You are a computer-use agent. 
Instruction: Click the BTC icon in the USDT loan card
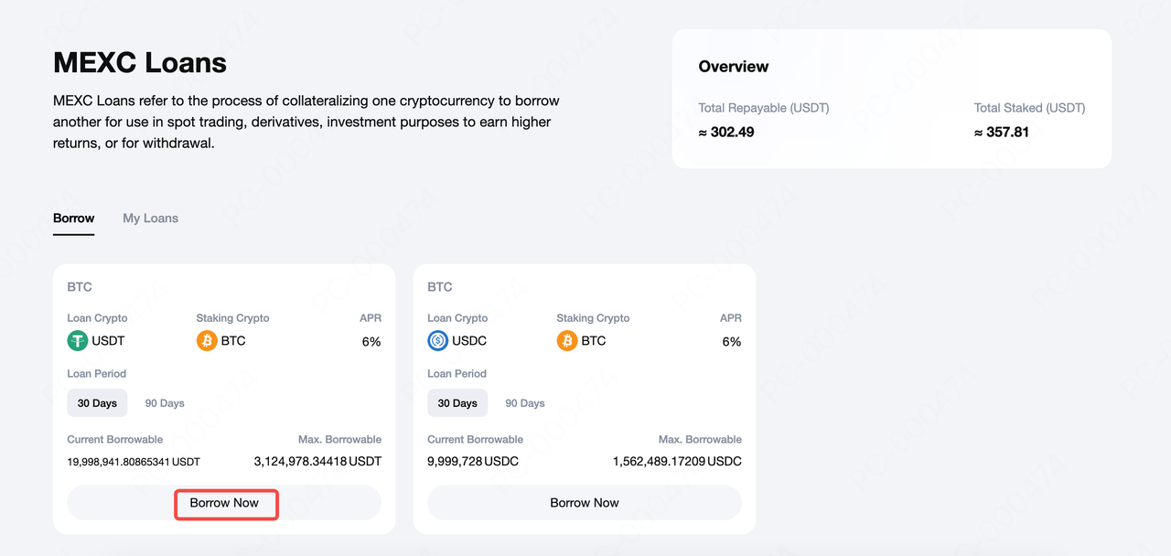click(207, 341)
